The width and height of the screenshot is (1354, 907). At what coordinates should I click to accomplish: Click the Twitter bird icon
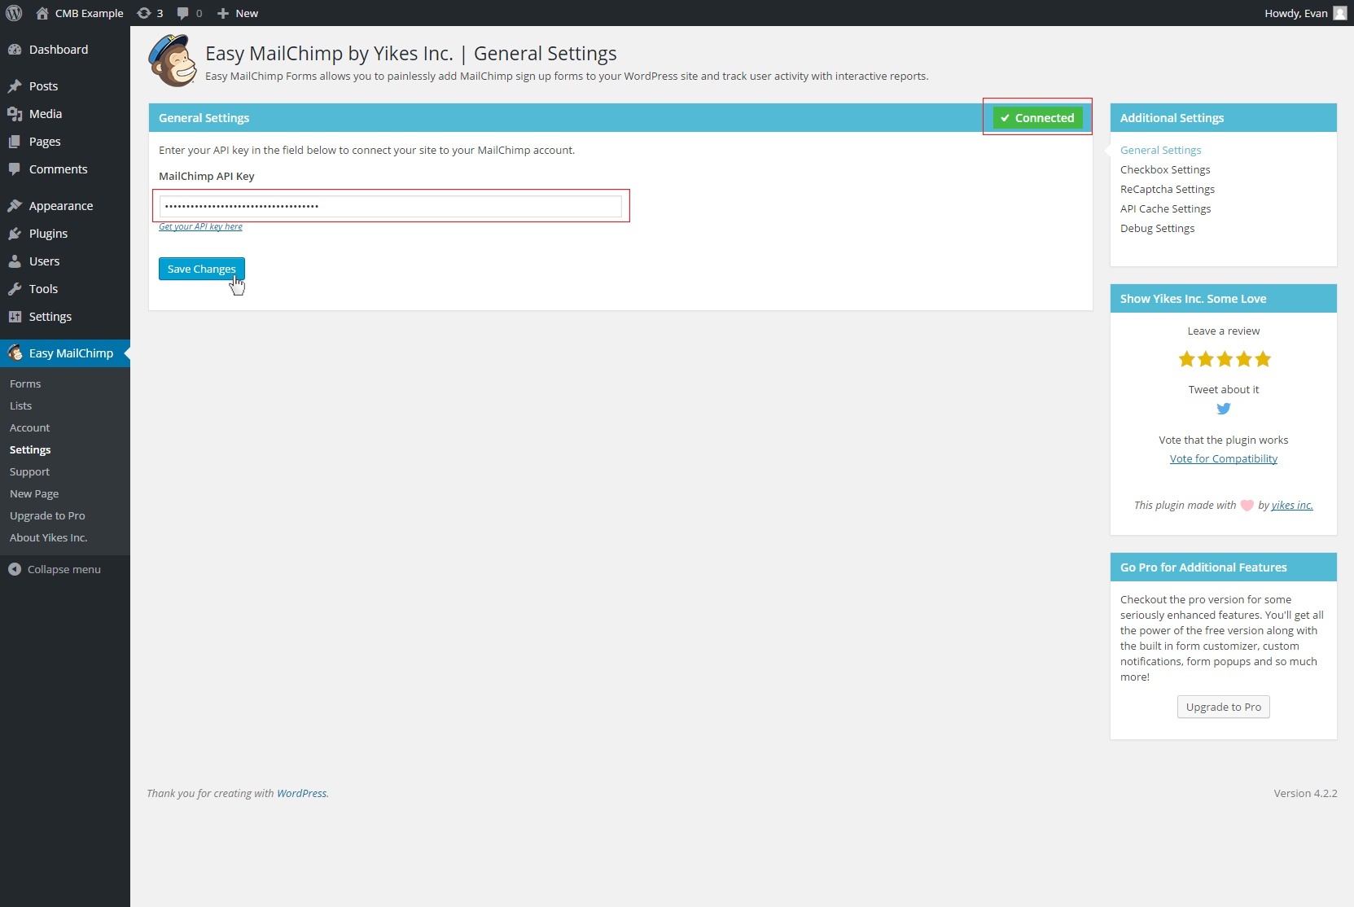click(1223, 409)
